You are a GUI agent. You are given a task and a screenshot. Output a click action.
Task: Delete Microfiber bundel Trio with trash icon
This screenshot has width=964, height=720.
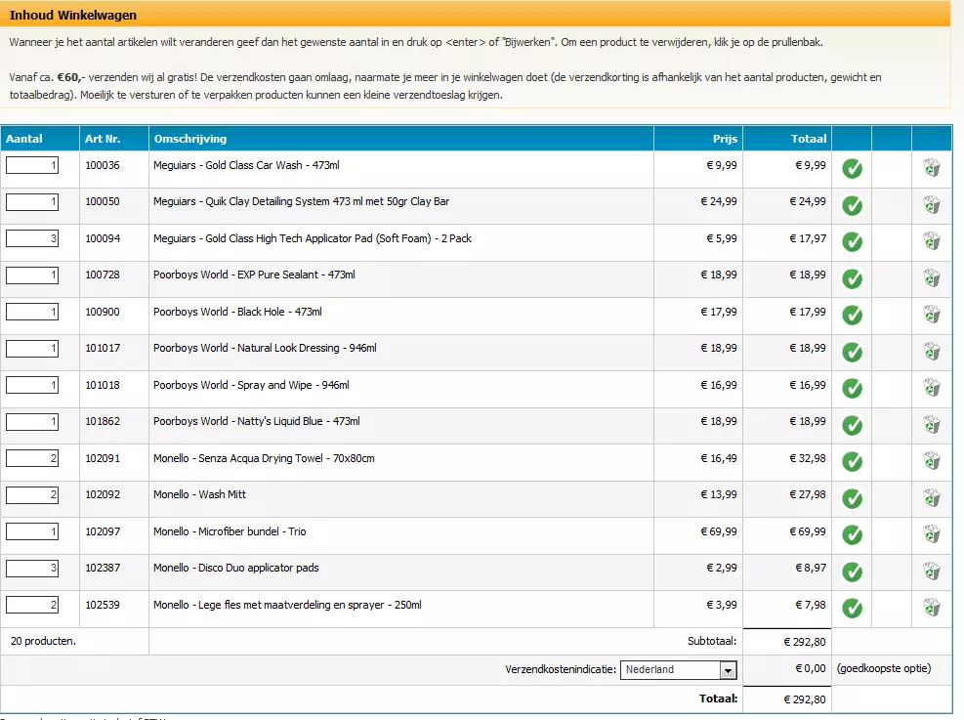[x=932, y=533]
